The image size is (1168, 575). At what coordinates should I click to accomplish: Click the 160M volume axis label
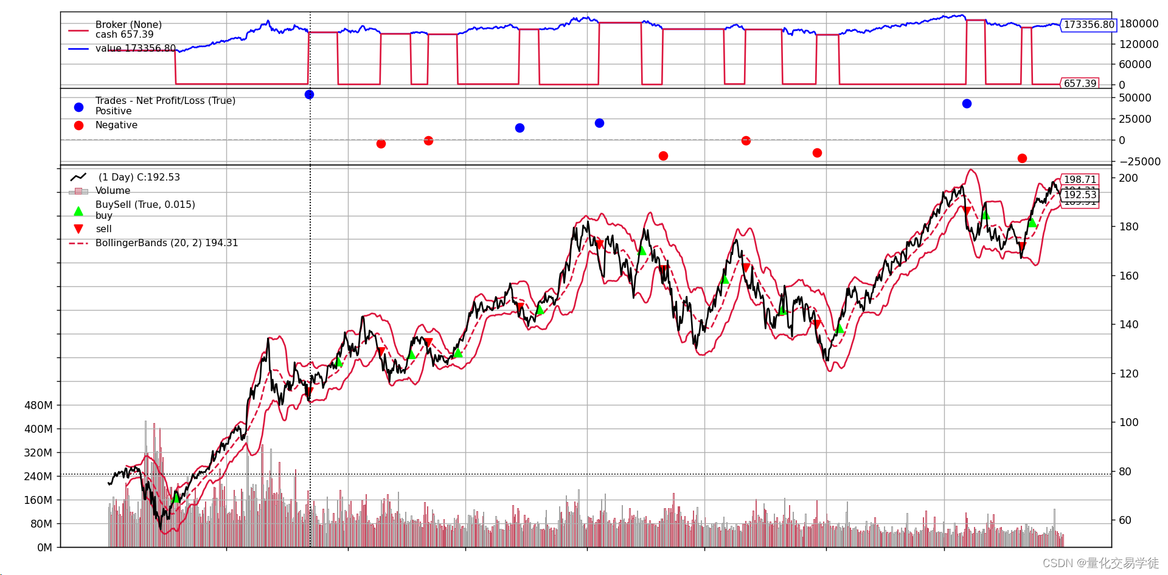tap(38, 500)
